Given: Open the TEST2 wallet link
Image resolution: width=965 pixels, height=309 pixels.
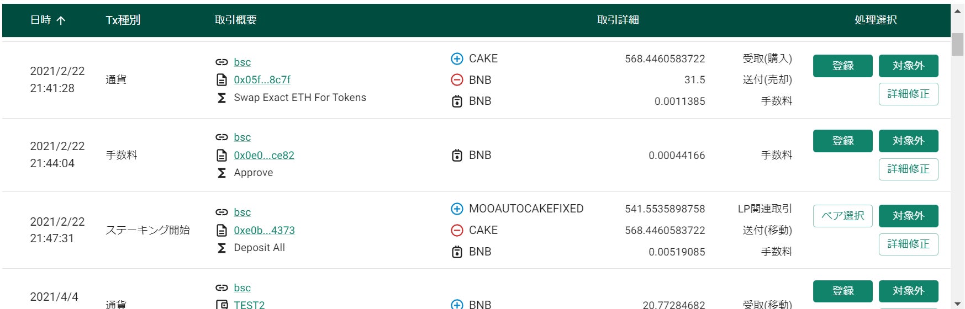Looking at the screenshot, I should (249, 305).
